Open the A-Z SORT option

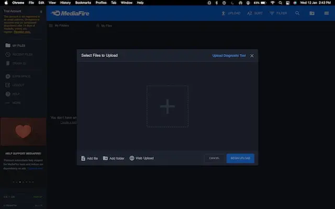255,13
